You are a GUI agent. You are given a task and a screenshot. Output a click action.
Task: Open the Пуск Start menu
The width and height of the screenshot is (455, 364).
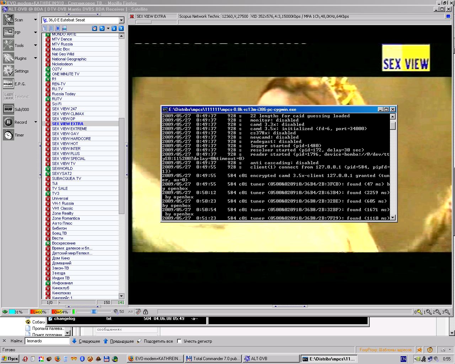10,359
